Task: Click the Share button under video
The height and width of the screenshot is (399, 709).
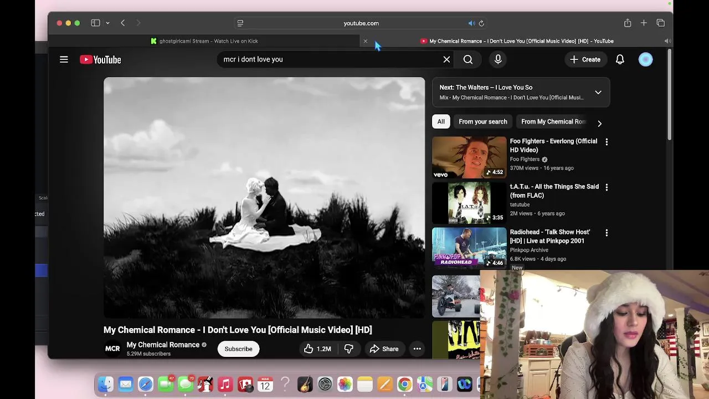Action: (384, 349)
